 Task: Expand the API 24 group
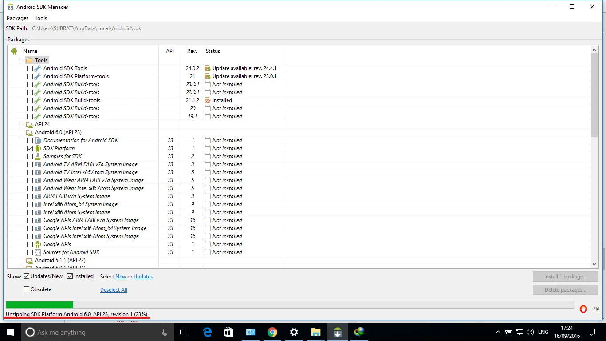29,124
